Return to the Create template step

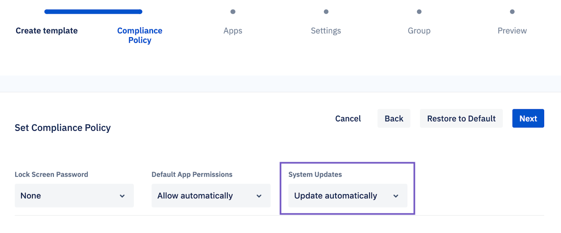(47, 31)
